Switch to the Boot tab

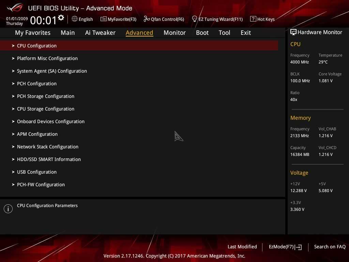pyautogui.click(x=202, y=33)
